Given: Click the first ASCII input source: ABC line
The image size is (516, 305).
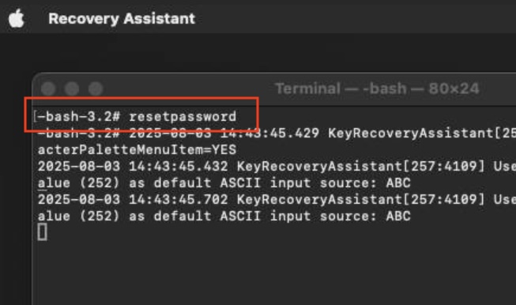Looking at the screenshot, I should 224,183.
